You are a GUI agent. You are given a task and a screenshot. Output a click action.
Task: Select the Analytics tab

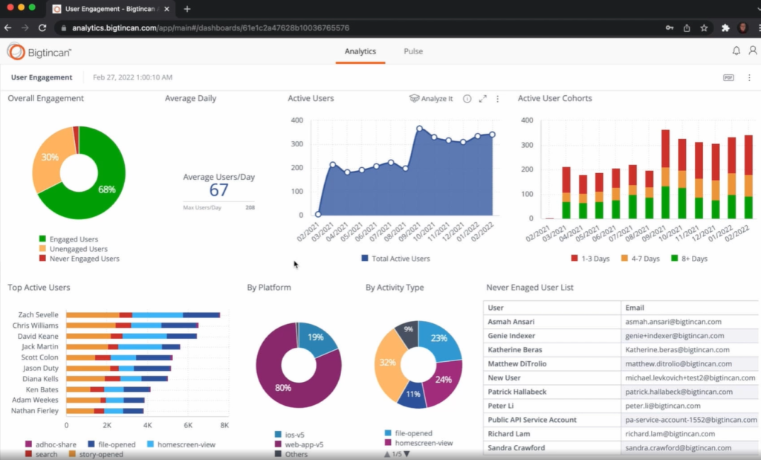(x=360, y=51)
